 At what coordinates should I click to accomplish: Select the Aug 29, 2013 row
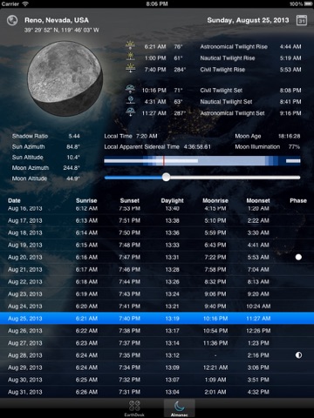157,367
